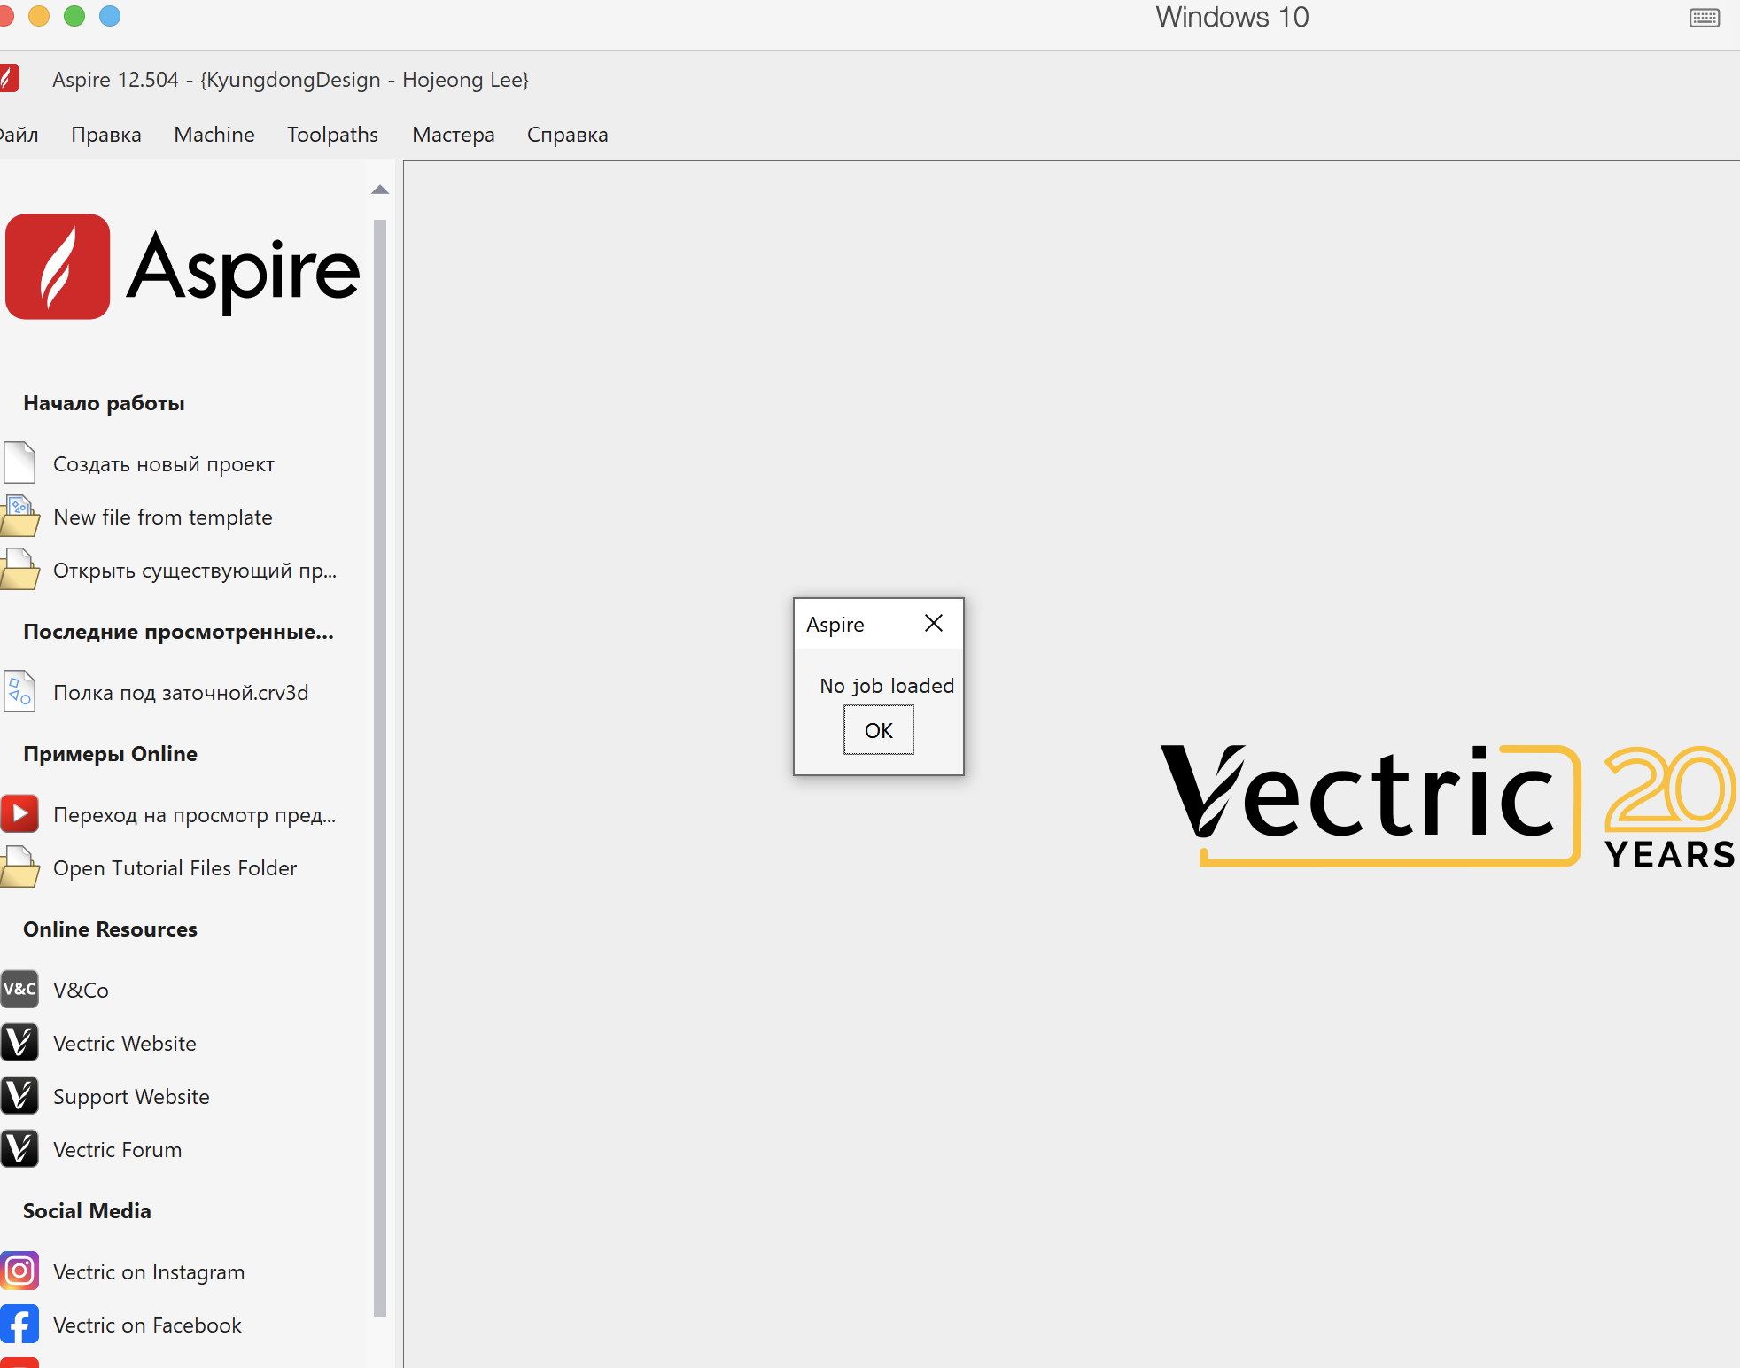Screen dimensions: 1740x1368
Task: Click the Vectric Forum V icon
Action: pyautogui.click(x=19, y=1149)
